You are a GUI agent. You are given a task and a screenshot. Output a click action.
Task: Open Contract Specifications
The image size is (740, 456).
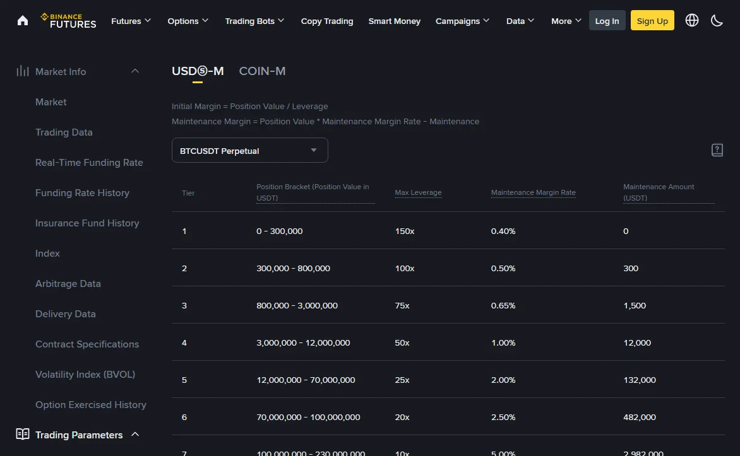click(87, 344)
